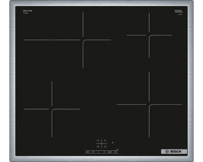Tap the timer clock key
This screenshot has width=203, height=162.
pyautogui.click(x=115, y=152)
